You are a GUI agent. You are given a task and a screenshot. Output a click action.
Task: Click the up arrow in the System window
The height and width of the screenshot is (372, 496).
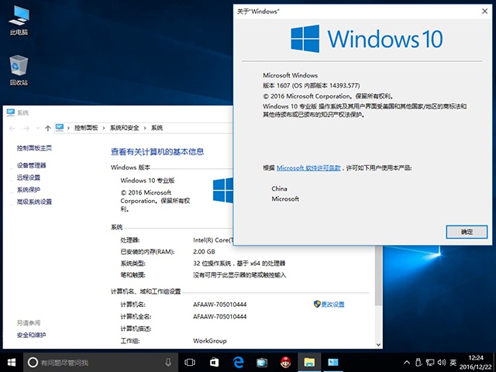49,127
